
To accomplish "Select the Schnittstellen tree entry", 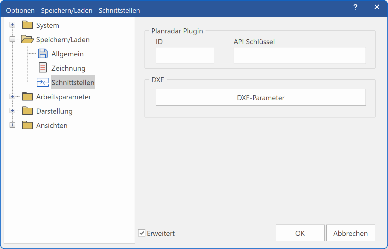I will [x=73, y=82].
